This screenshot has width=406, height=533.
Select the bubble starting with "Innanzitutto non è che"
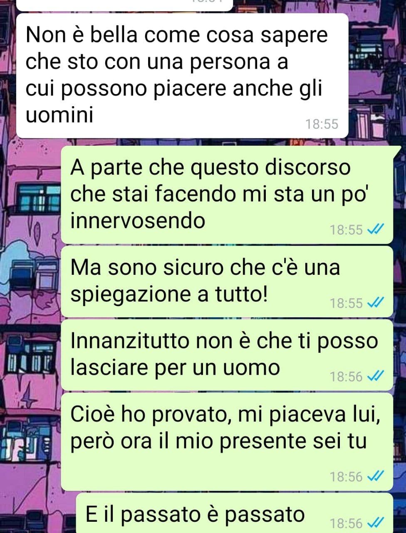pyautogui.click(x=227, y=355)
